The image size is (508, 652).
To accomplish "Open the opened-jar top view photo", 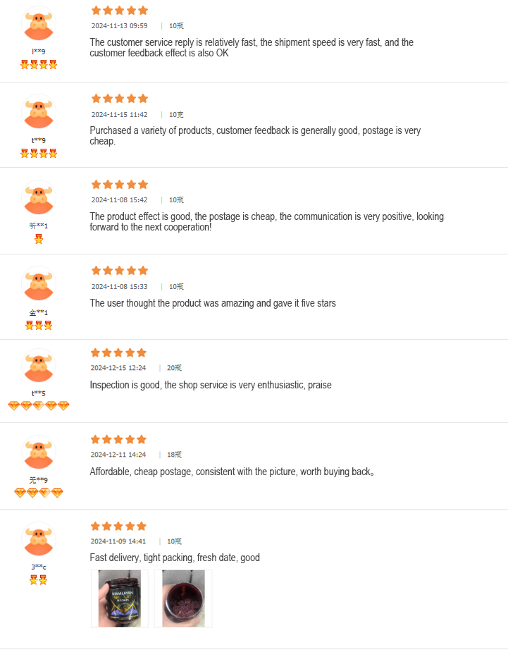I will [183, 598].
